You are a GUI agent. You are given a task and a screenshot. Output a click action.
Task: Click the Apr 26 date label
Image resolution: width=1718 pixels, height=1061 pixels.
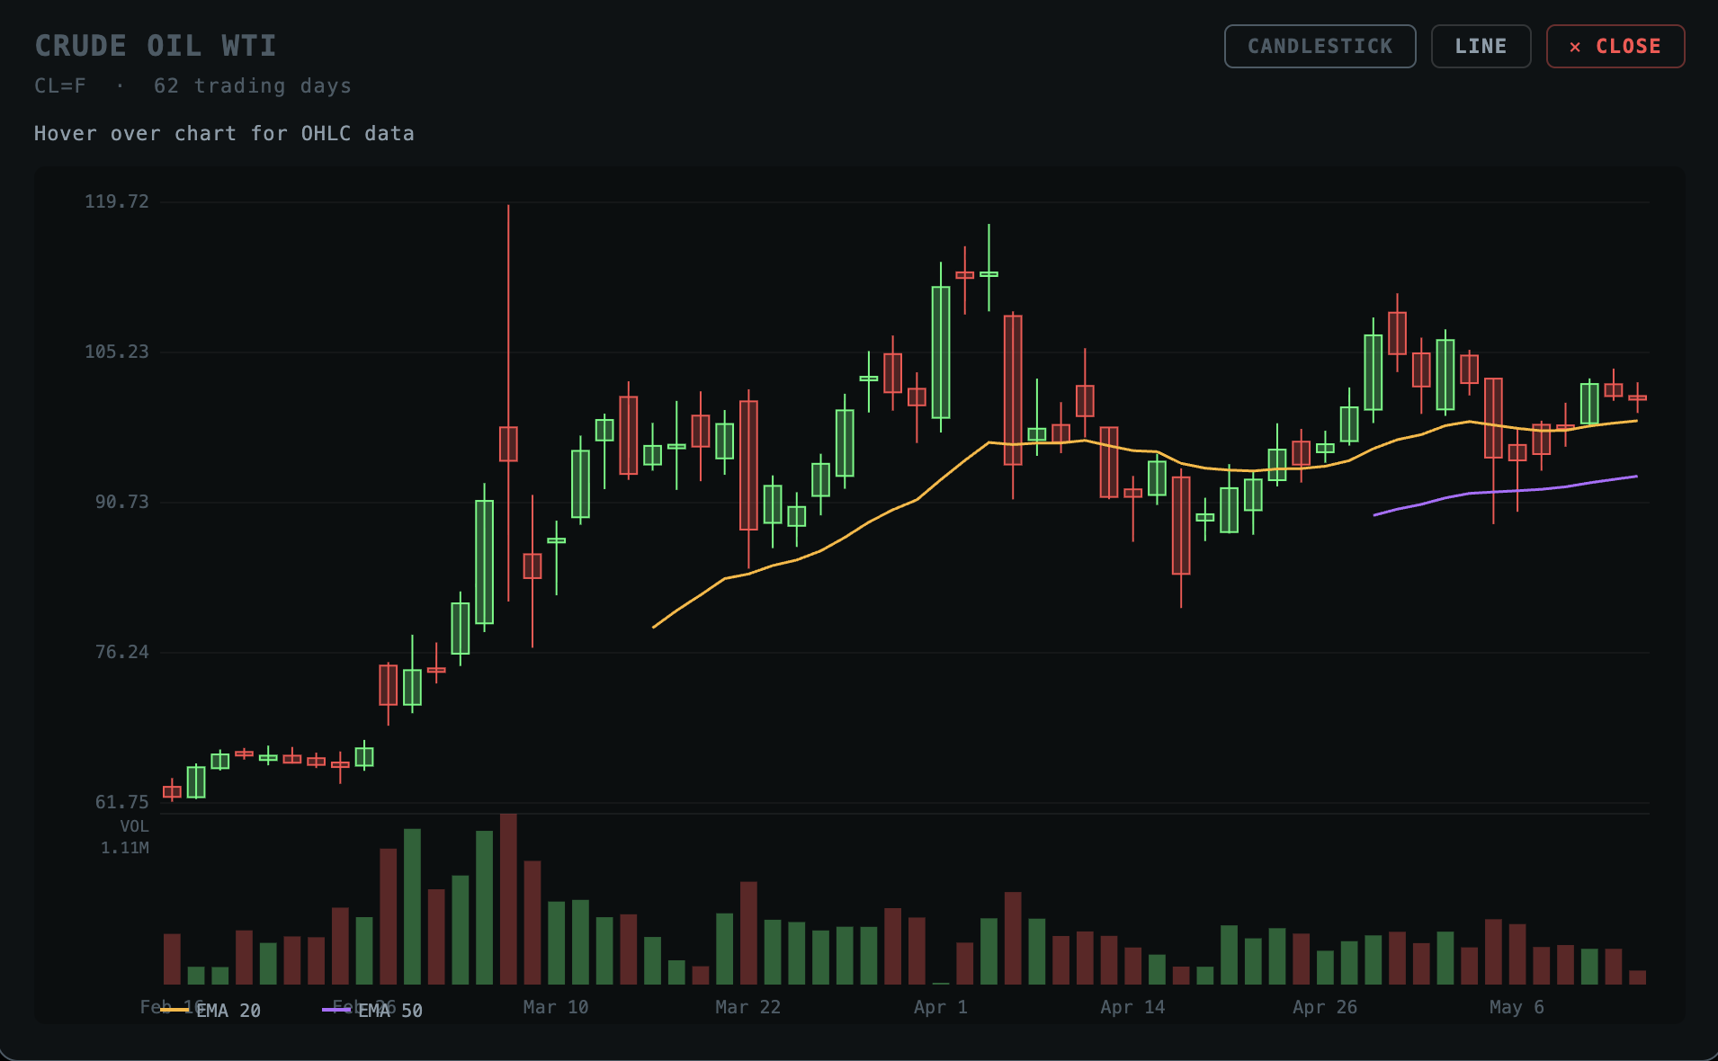(x=1325, y=1007)
